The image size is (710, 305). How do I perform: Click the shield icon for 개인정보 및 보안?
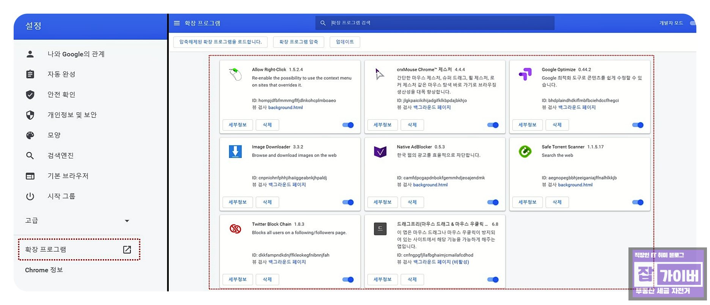coord(30,115)
